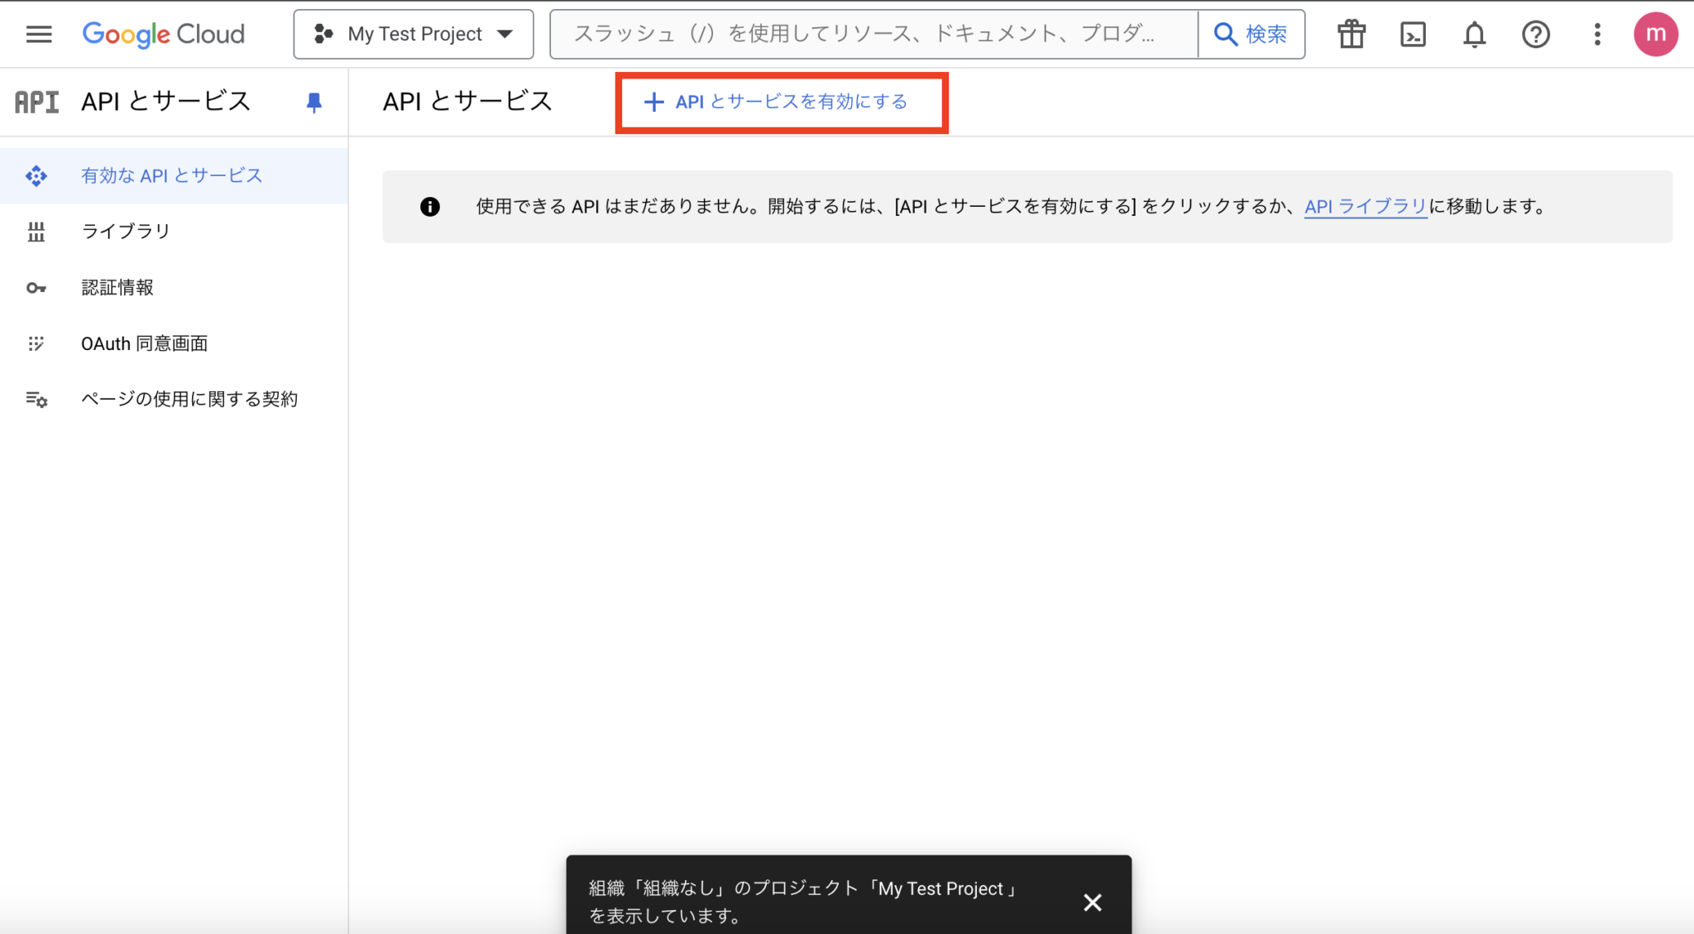The width and height of the screenshot is (1694, 934).
Task: Open the help question mark icon
Action: click(1535, 34)
